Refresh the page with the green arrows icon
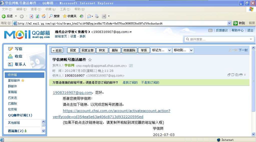This screenshot has width=256, height=142. pyautogui.click(x=37, y=16)
